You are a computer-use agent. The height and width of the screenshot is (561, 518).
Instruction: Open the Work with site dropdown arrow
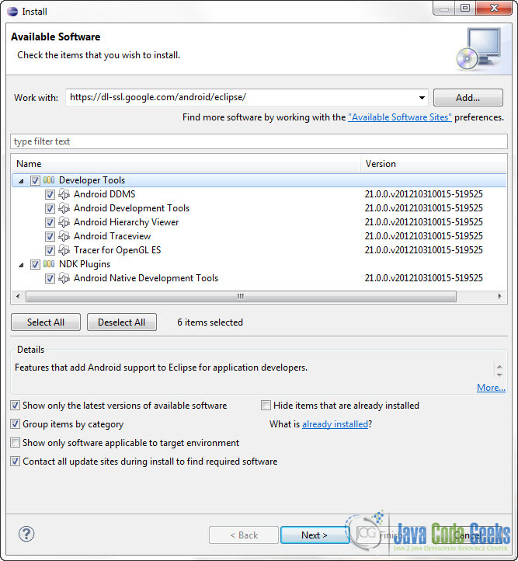422,98
